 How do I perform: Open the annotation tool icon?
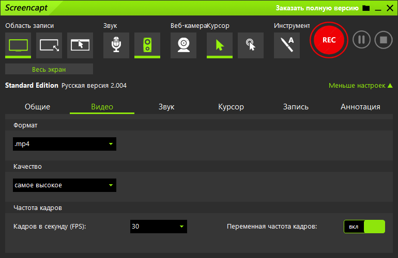tap(287, 45)
